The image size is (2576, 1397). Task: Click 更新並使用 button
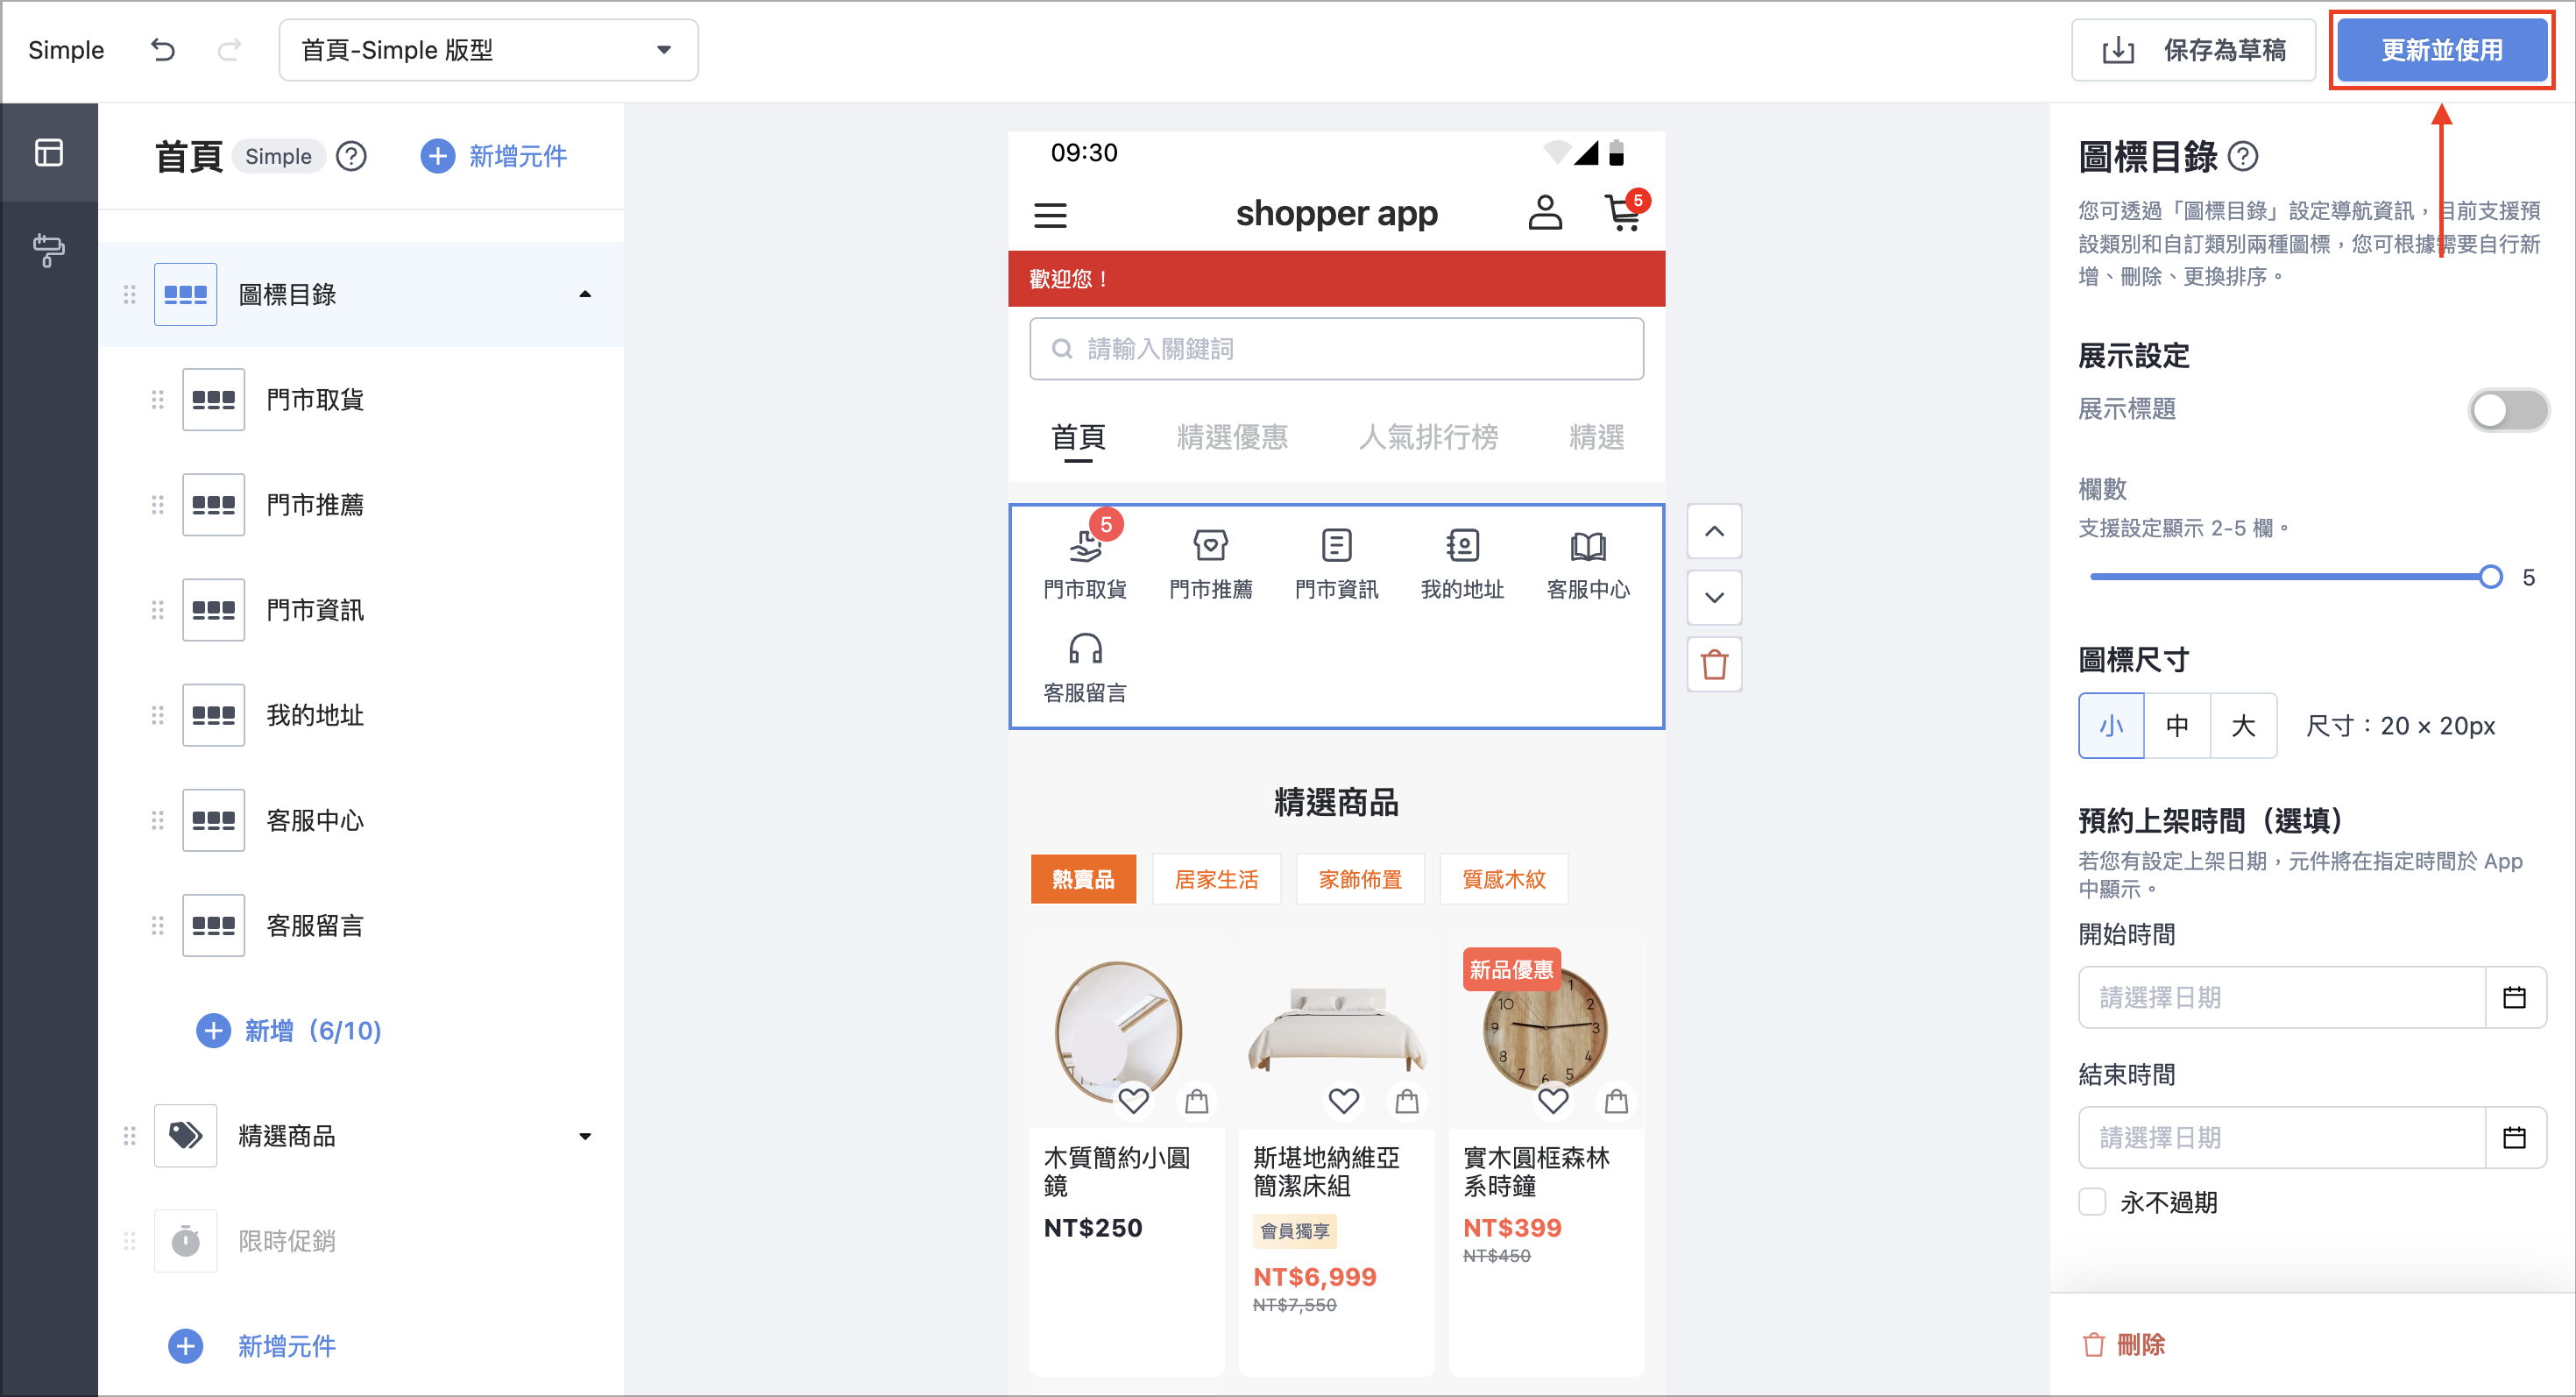[x=2441, y=50]
